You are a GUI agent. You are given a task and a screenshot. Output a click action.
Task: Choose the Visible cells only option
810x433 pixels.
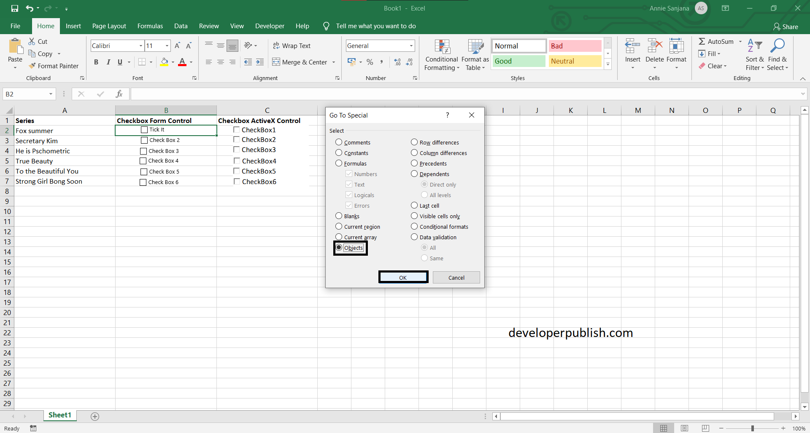pos(414,216)
